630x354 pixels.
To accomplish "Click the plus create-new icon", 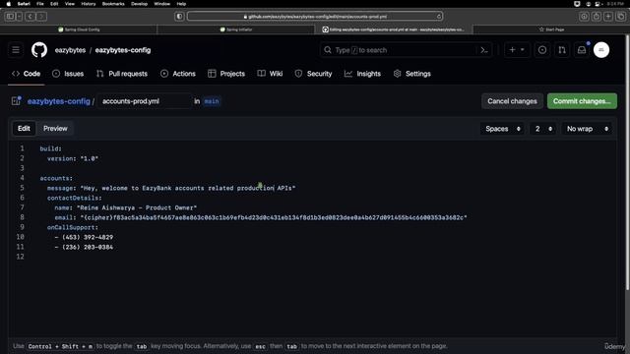I will coord(512,50).
